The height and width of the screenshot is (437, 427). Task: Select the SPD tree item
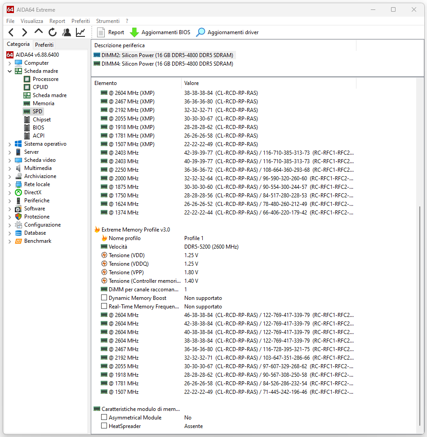tap(33, 111)
